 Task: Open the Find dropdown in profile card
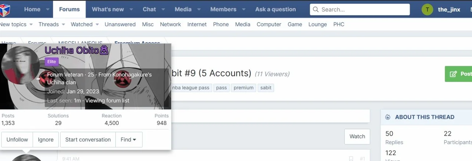coord(129,140)
